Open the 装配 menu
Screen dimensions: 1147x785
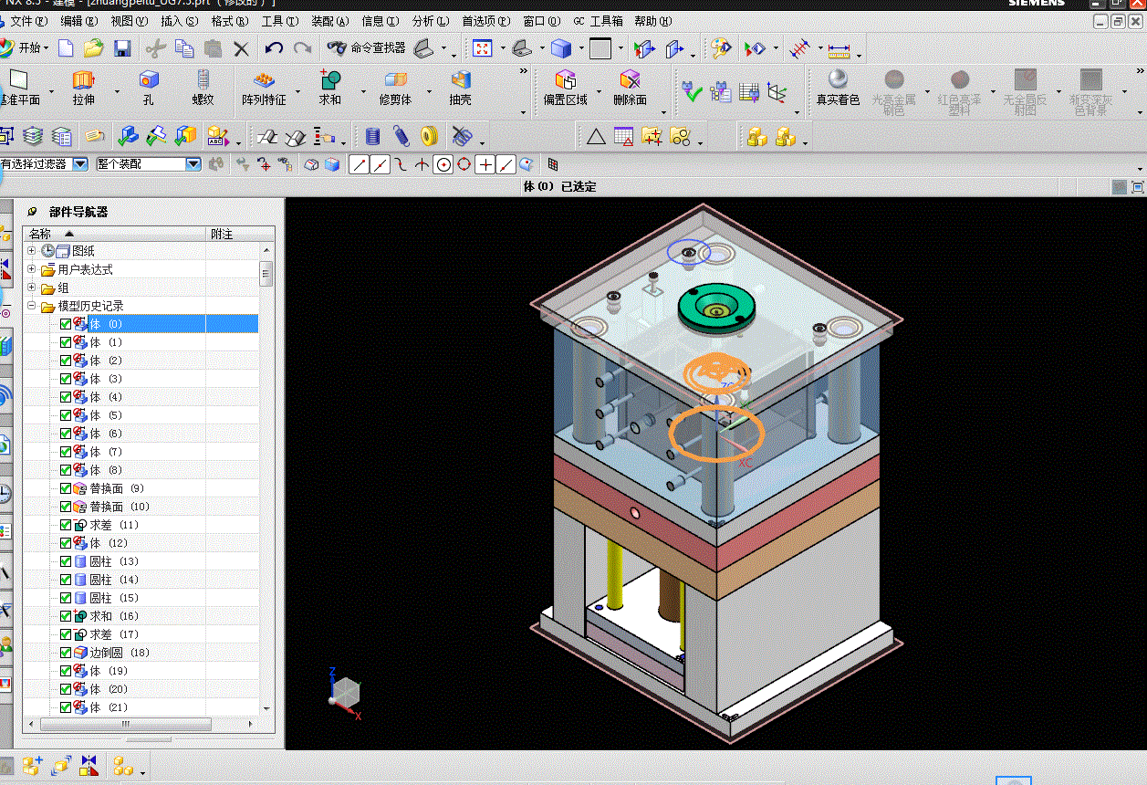(x=329, y=20)
